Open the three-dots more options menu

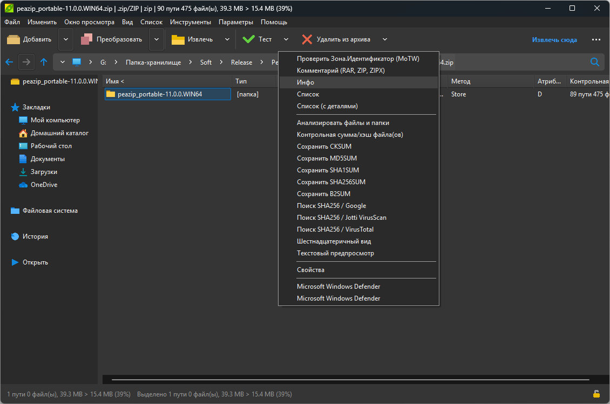(596, 39)
